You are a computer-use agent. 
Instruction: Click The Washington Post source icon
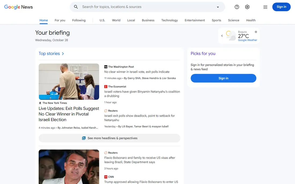point(106,67)
